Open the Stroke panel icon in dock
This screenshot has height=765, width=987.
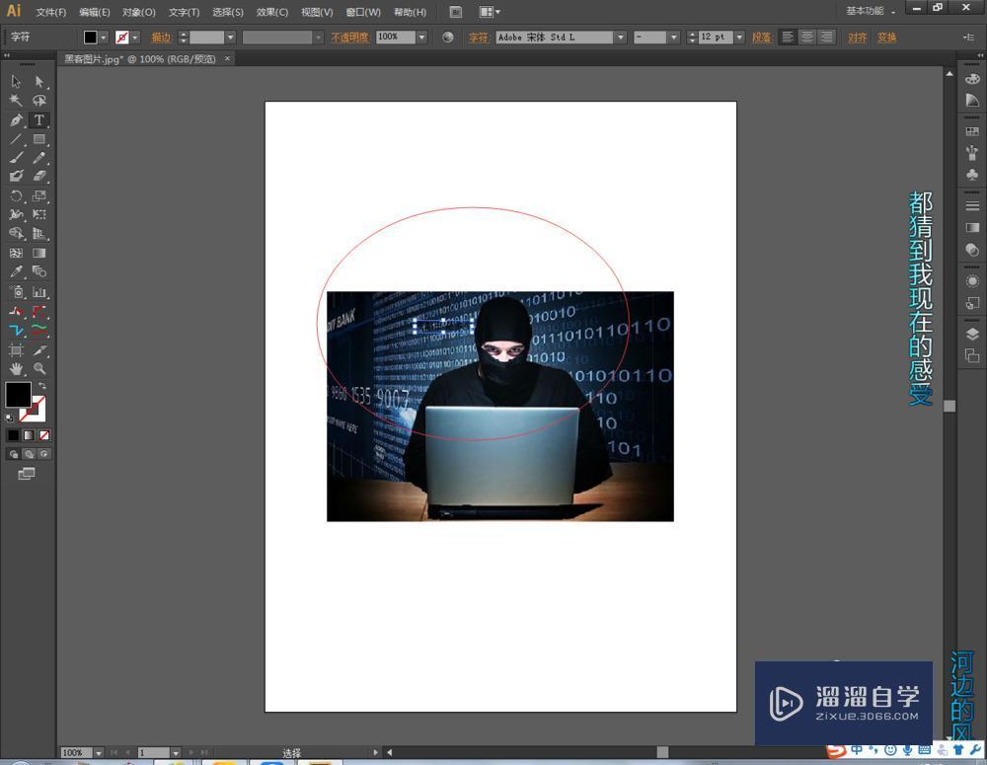[972, 206]
